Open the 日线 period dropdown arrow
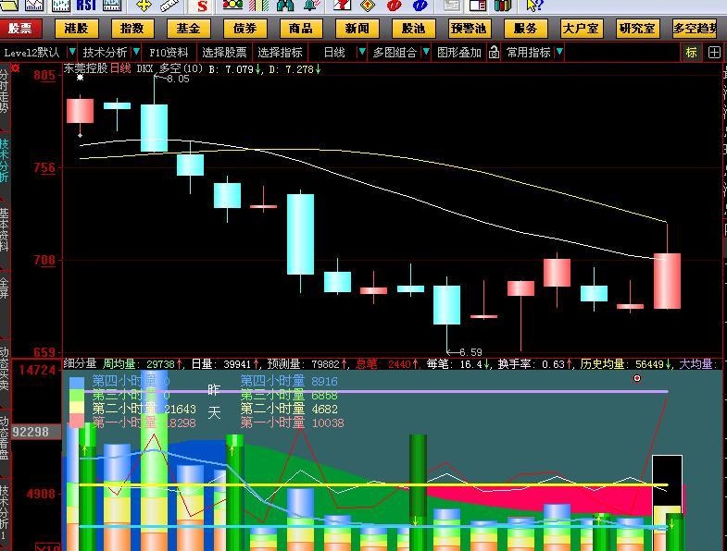 point(362,52)
